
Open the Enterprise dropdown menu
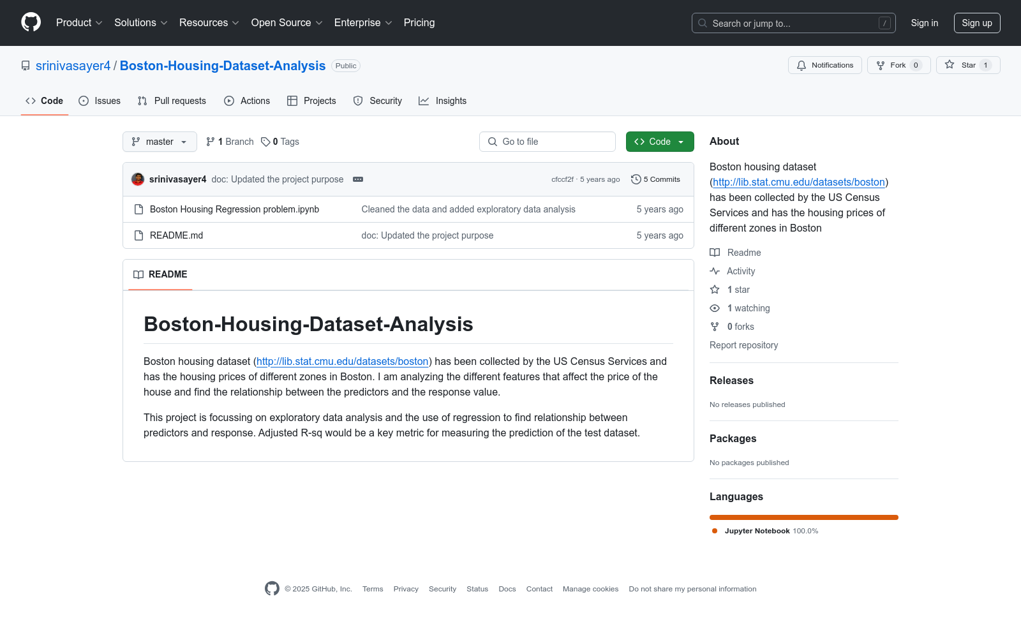(x=363, y=22)
